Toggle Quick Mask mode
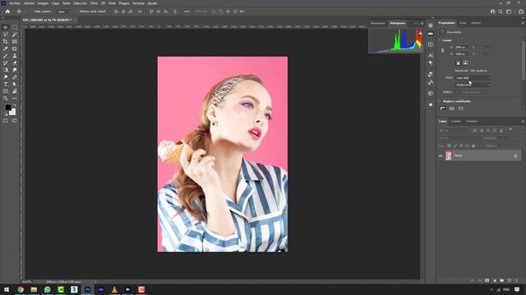The height and width of the screenshot is (295, 526). (x=6, y=120)
